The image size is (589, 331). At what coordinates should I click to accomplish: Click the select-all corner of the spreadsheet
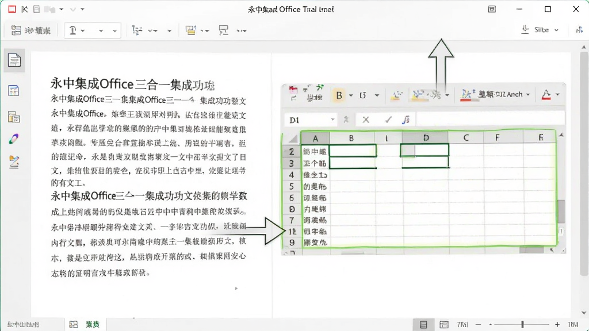click(x=292, y=139)
